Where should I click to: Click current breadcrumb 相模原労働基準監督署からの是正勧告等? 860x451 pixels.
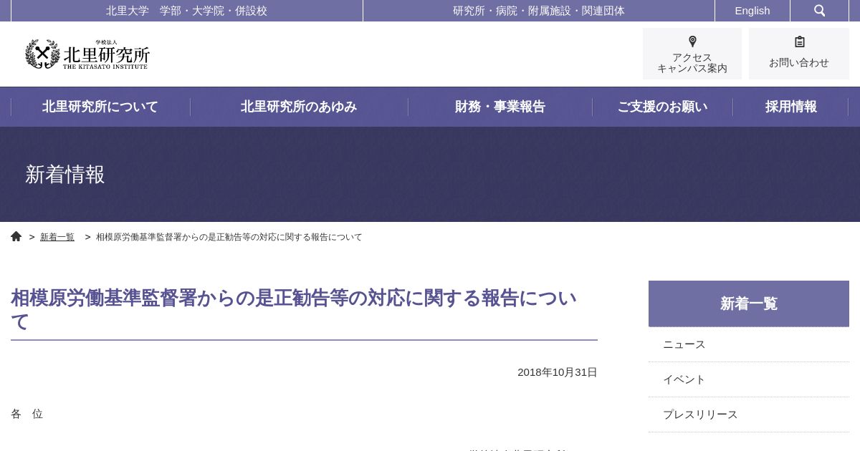229,237
